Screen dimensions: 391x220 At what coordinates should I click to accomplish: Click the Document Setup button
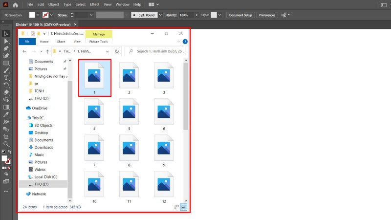240,15
